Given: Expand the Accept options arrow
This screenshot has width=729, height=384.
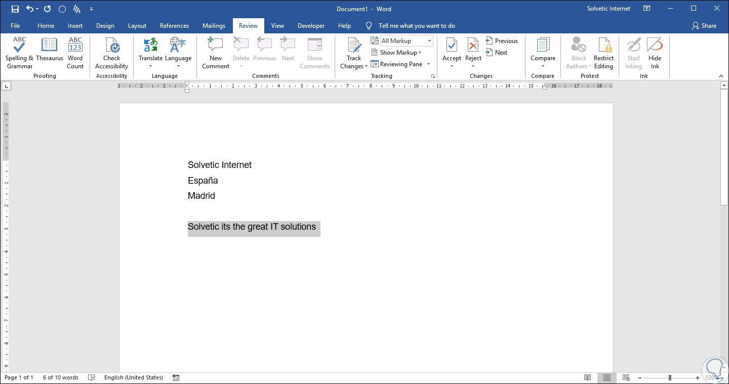Looking at the screenshot, I should [x=452, y=66].
